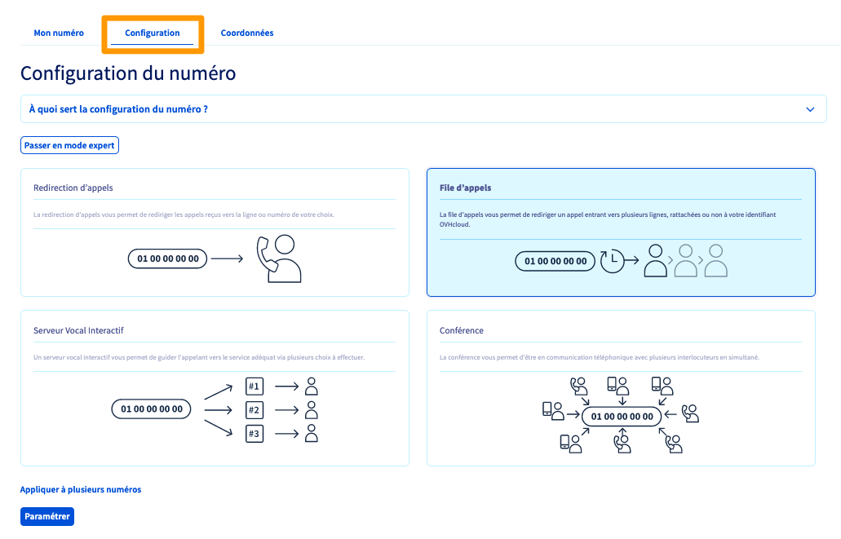841x539 pixels.
Task: Click the central number pill in Conférence diagram
Action: point(622,417)
